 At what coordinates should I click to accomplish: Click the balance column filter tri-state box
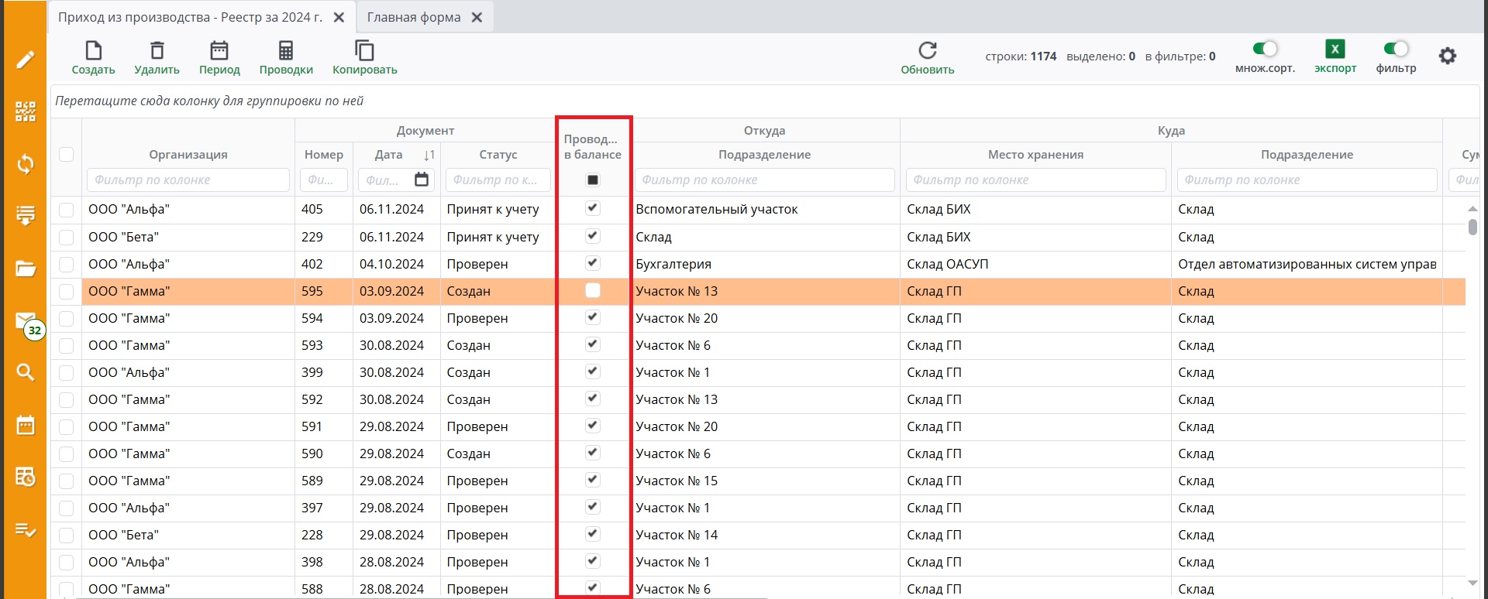[593, 180]
